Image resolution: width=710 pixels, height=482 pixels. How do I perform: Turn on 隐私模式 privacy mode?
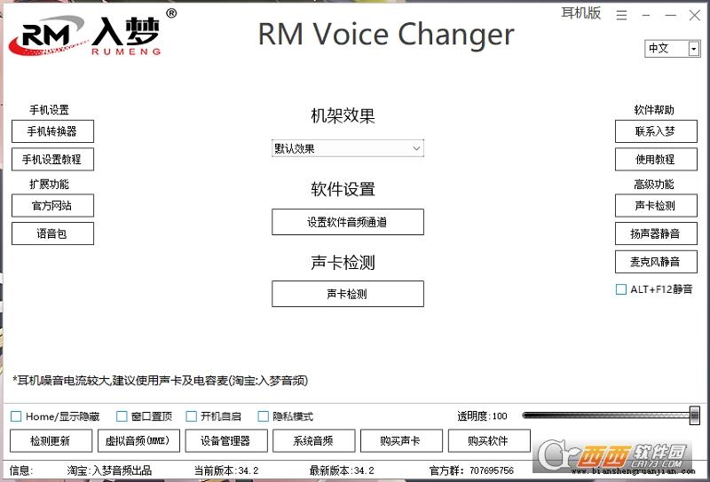tap(264, 416)
